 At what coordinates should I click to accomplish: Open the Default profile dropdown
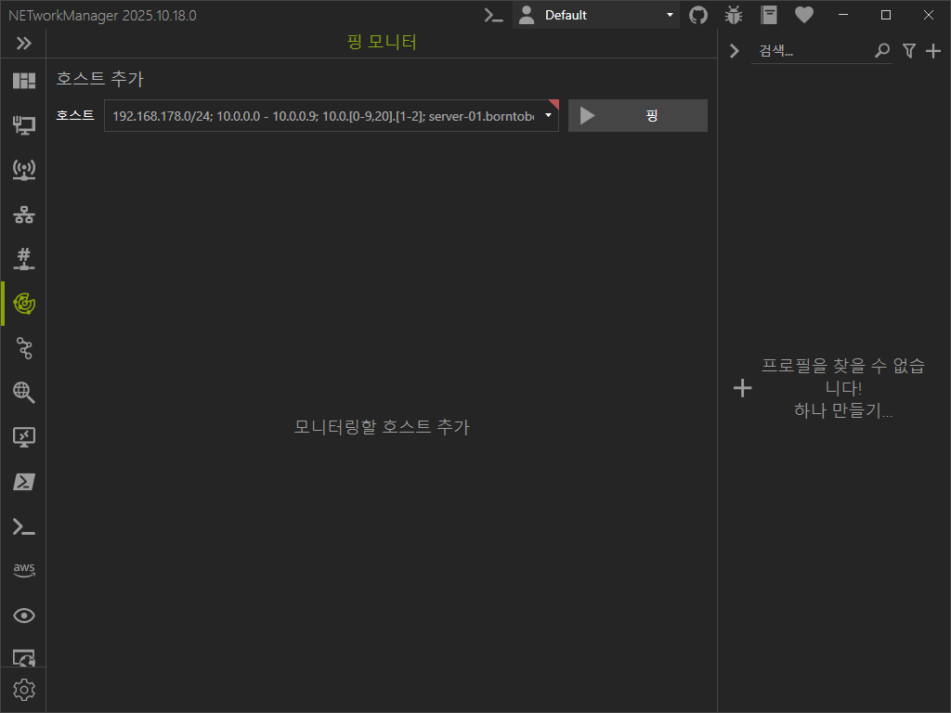(596, 15)
